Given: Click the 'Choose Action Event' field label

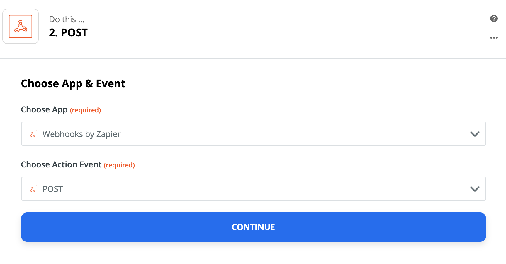Looking at the screenshot, I should pyautogui.click(x=61, y=164).
